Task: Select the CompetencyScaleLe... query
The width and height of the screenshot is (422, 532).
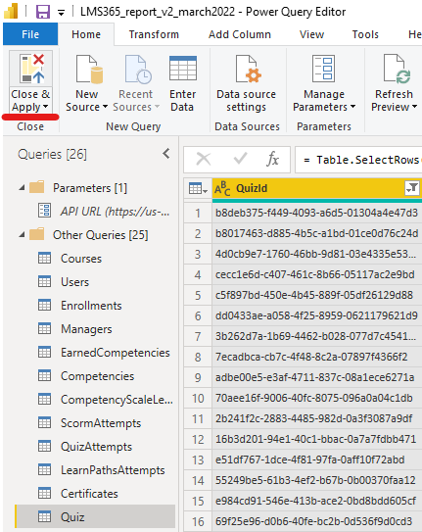Action: 117,400
